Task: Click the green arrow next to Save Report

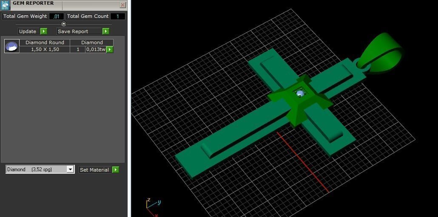Action: click(x=105, y=31)
